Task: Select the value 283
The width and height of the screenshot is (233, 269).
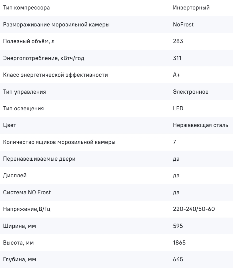Action: click(177, 41)
